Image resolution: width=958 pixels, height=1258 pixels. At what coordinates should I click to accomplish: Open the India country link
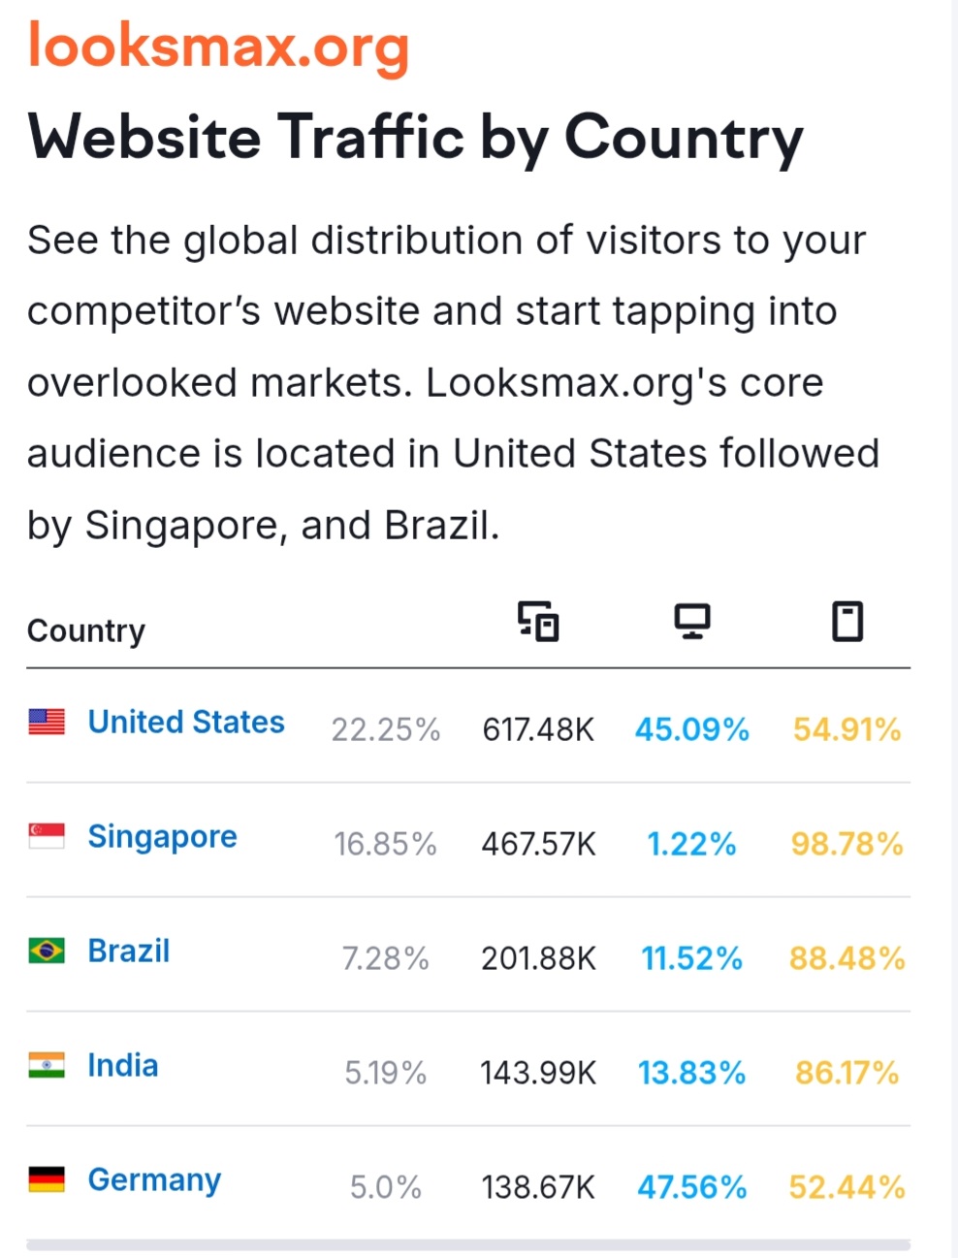[123, 1066]
